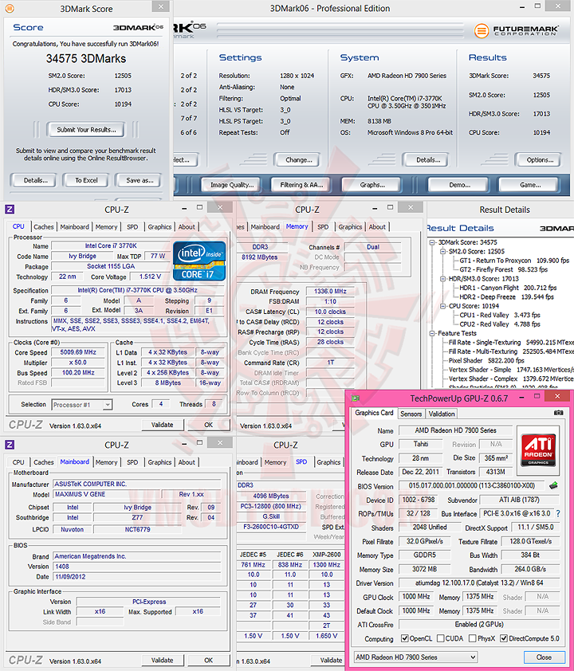Click the GPU-Z title bar app icon

tap(356, 398)
